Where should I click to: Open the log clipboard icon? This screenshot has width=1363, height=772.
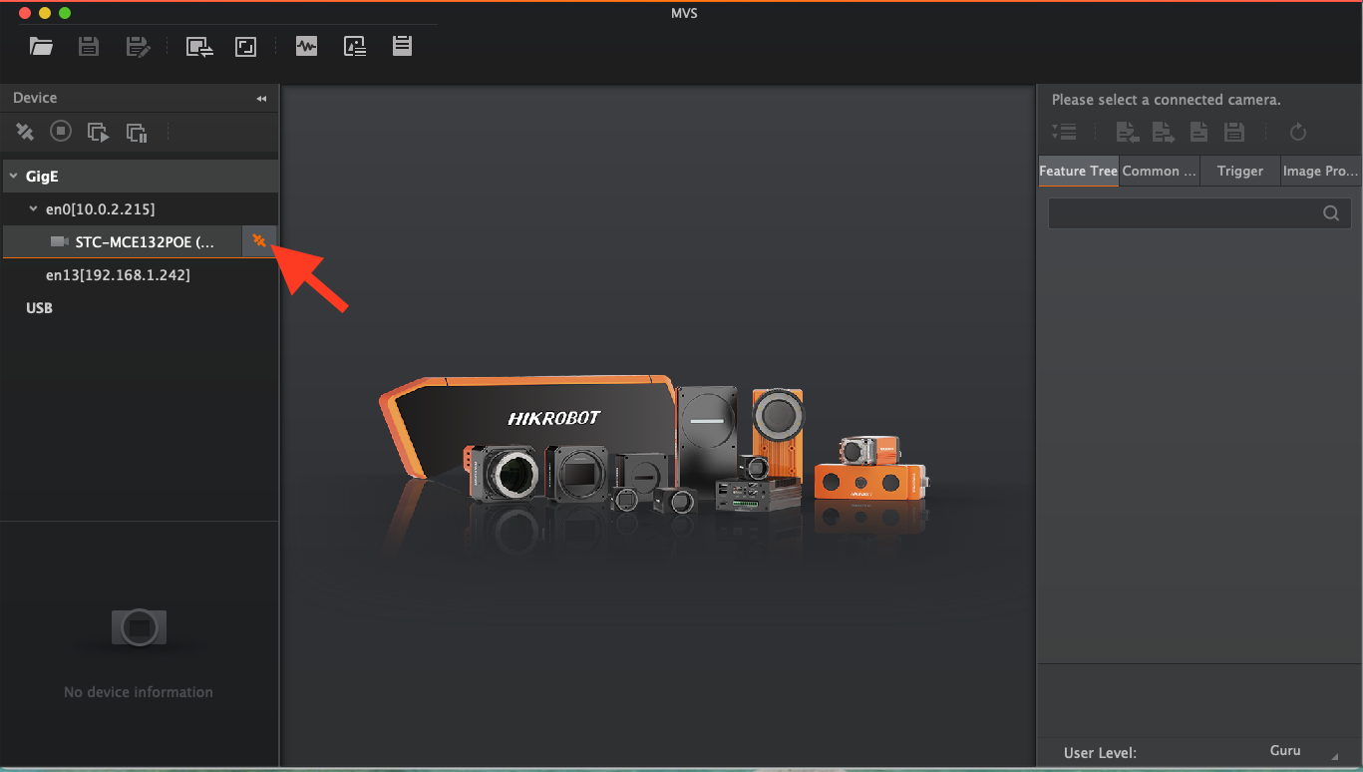pyautogui.click(x=402, y=46)
